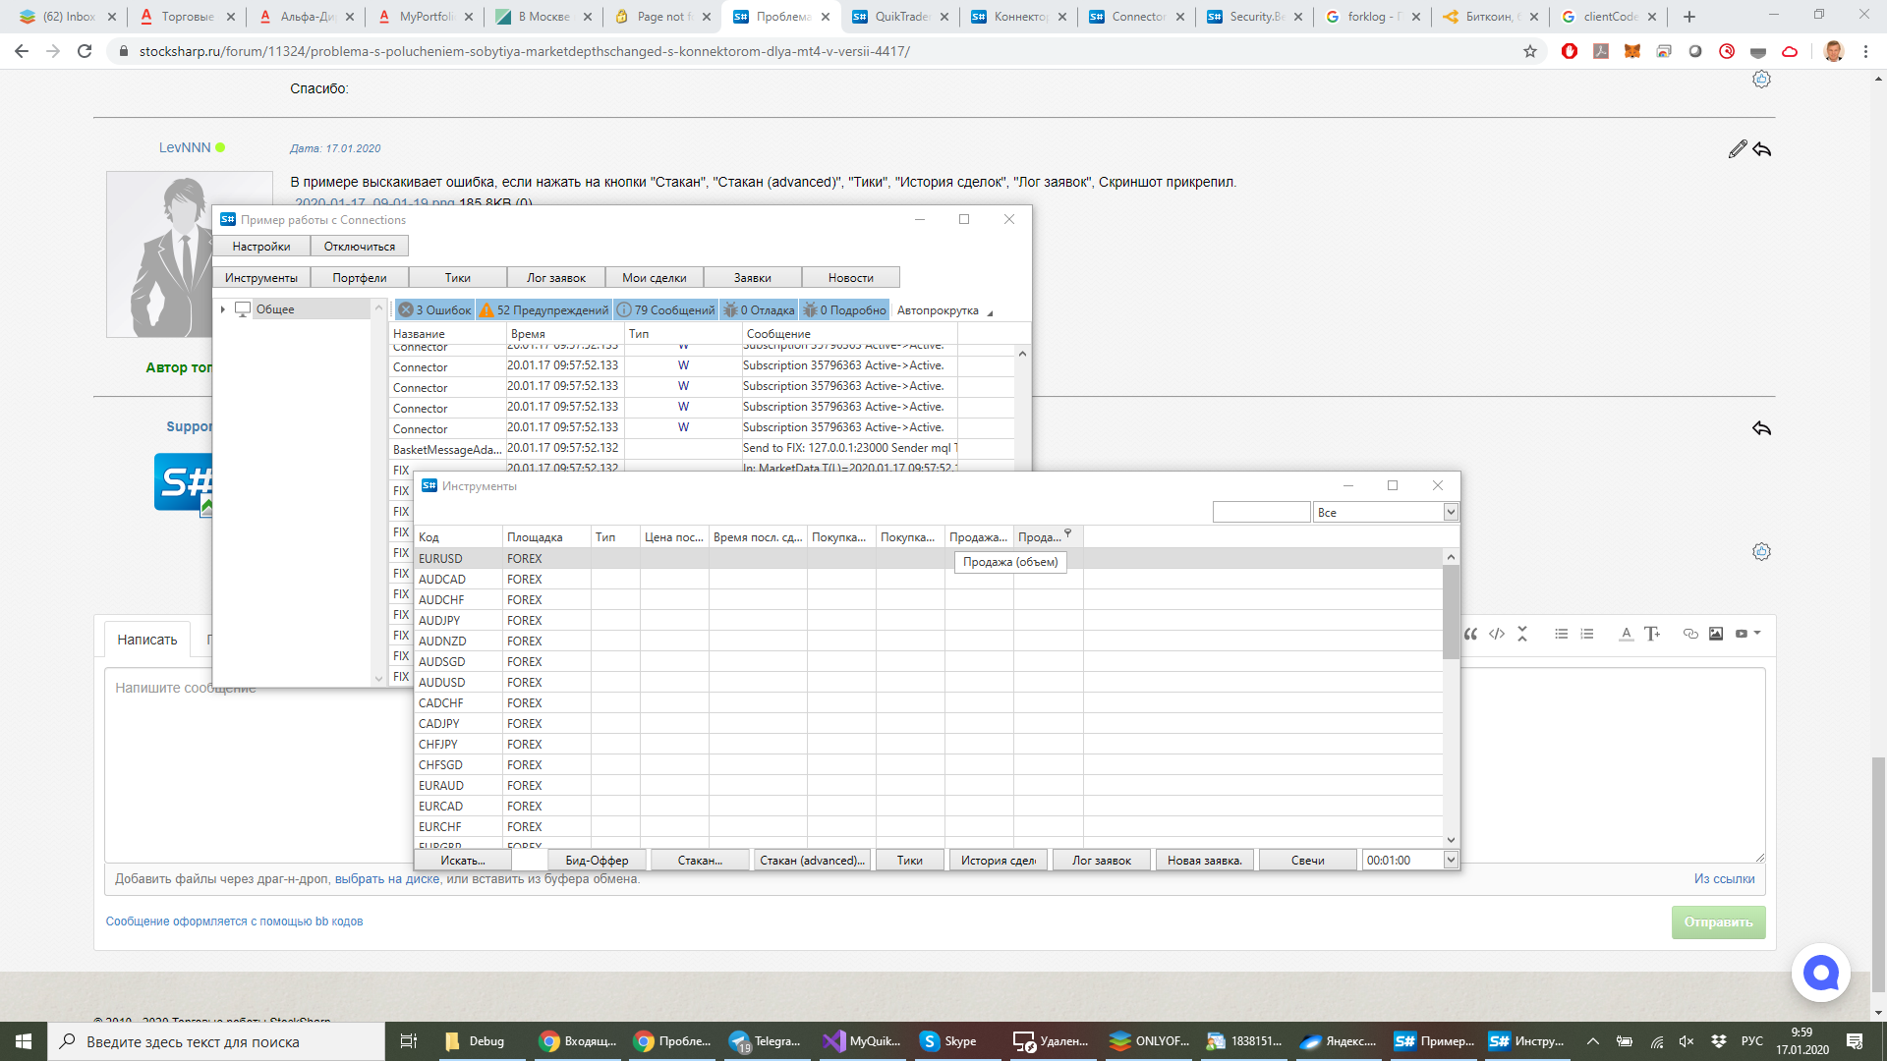The width and height of the screenshot is (1887, 1061).
Task: Insert an image with the picture icon
Action: click(x=1716, y=634)
